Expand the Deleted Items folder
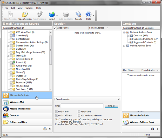Screen dimensions: 162x138 click(x=8, y=46)
